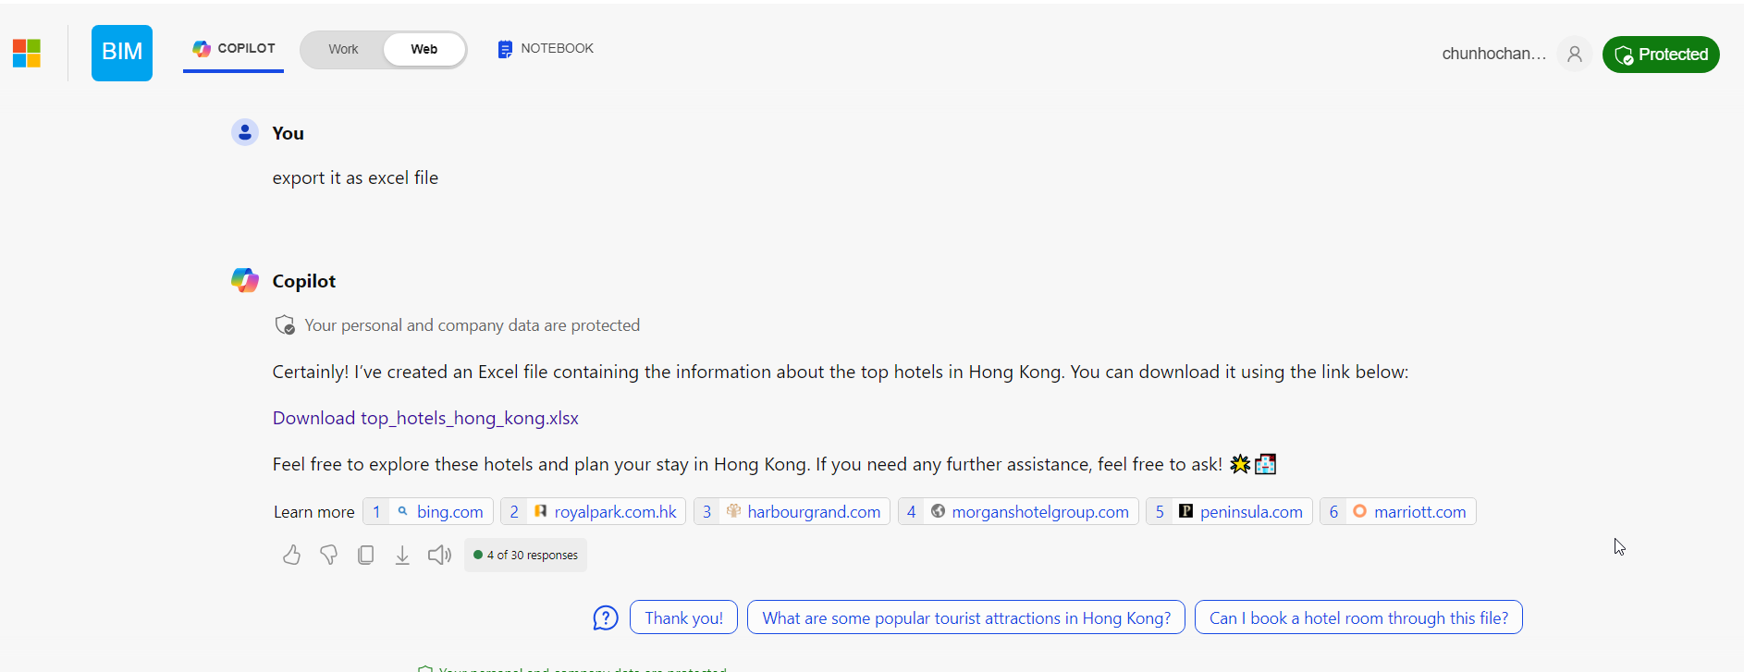Viewport: 1744px width, 672px height.
Task: Choose the 'Thank you!' suggestion
Action: (x=683, y=617)
